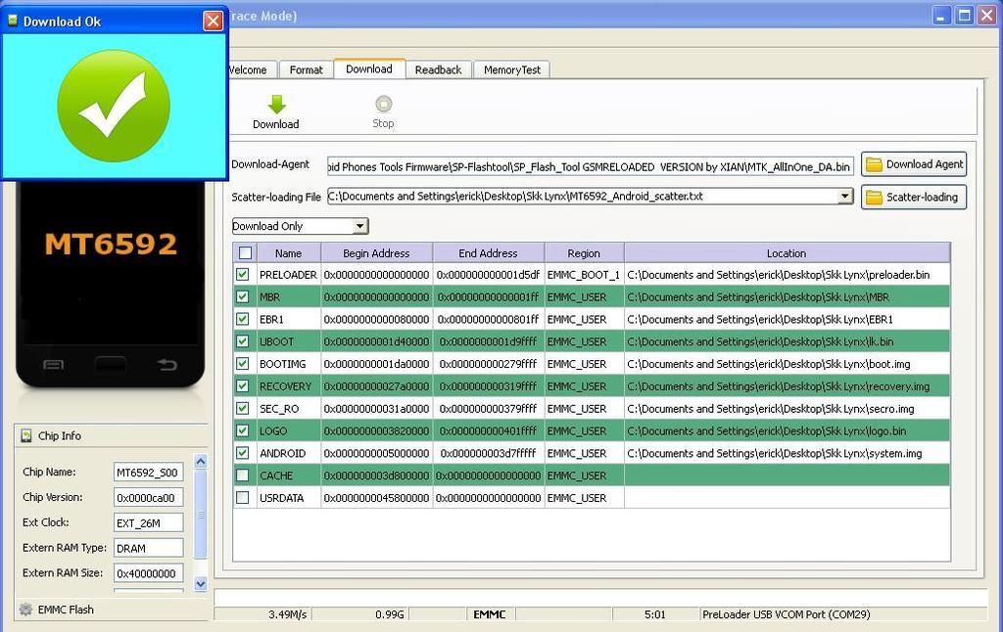Click the green Download arrow icon

point(276,104)
